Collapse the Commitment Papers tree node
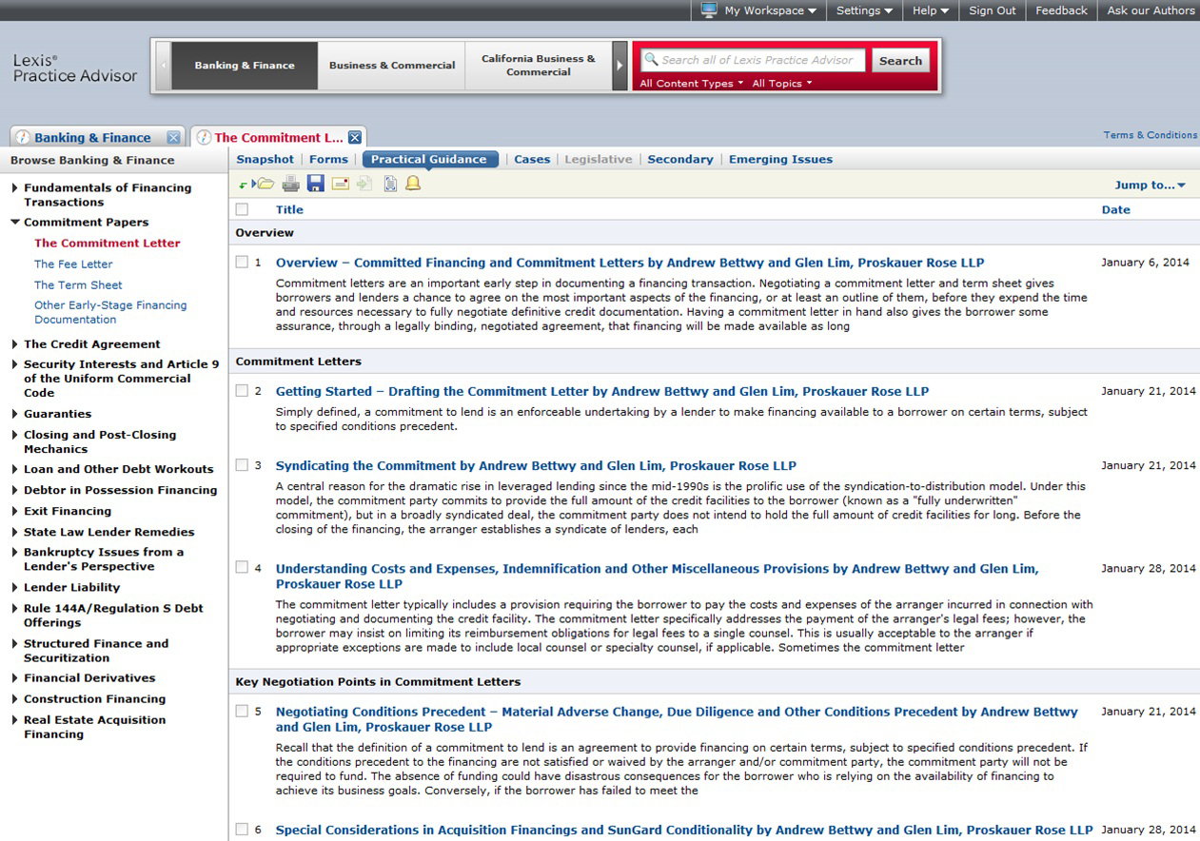 pyautogui.click(x=14, y=223)
